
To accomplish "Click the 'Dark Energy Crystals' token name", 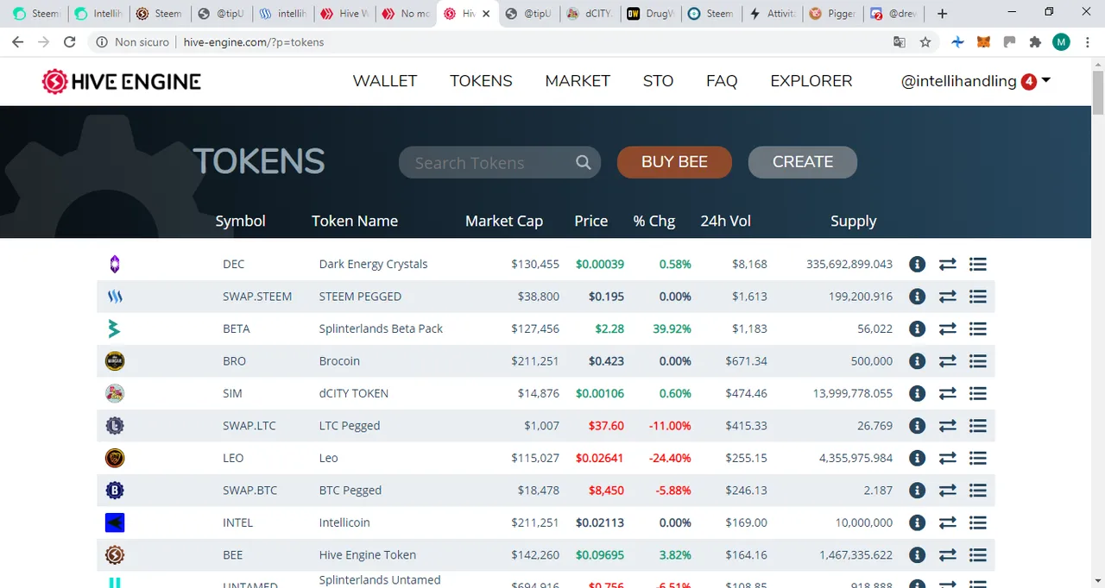I will [x=373, y=264].
